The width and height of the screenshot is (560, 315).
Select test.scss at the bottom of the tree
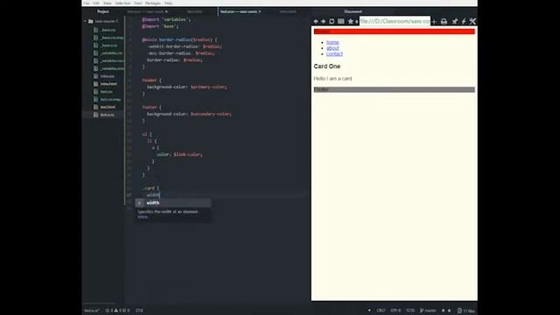(107, 115)
